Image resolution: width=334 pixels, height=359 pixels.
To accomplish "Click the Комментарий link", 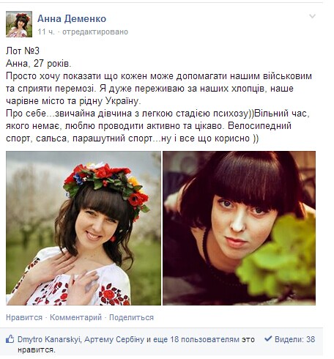I will click(x=75, y=317).
